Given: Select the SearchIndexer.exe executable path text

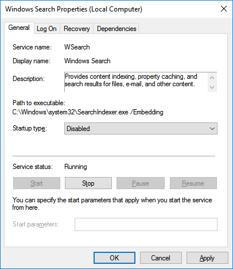Looking at the screenshot, I should click(x=88, y=112).
